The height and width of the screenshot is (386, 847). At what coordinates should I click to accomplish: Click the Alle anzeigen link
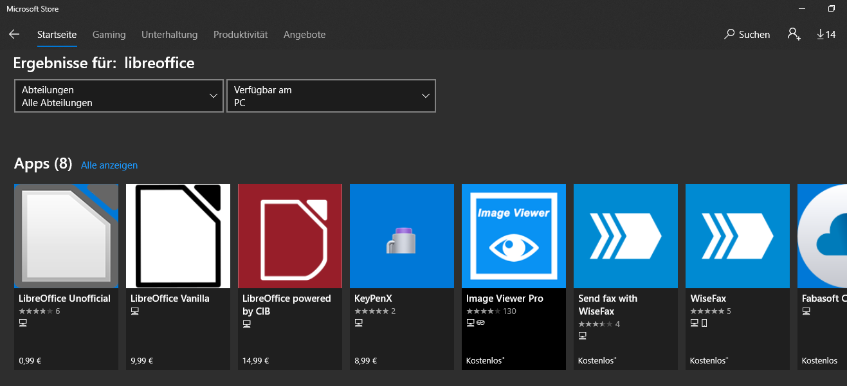pos(109,165)
